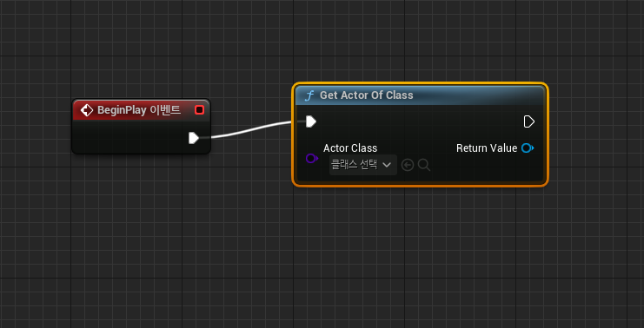Open the 클래스 선택 class dropdown

tap(363, 165)
